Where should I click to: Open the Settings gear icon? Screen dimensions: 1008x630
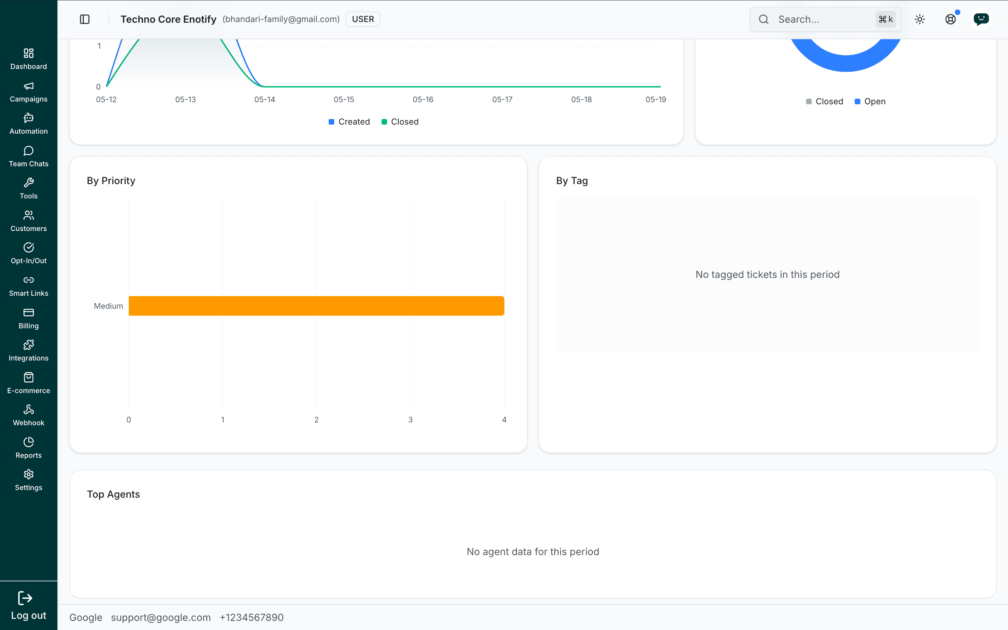[x=28, y=474]
